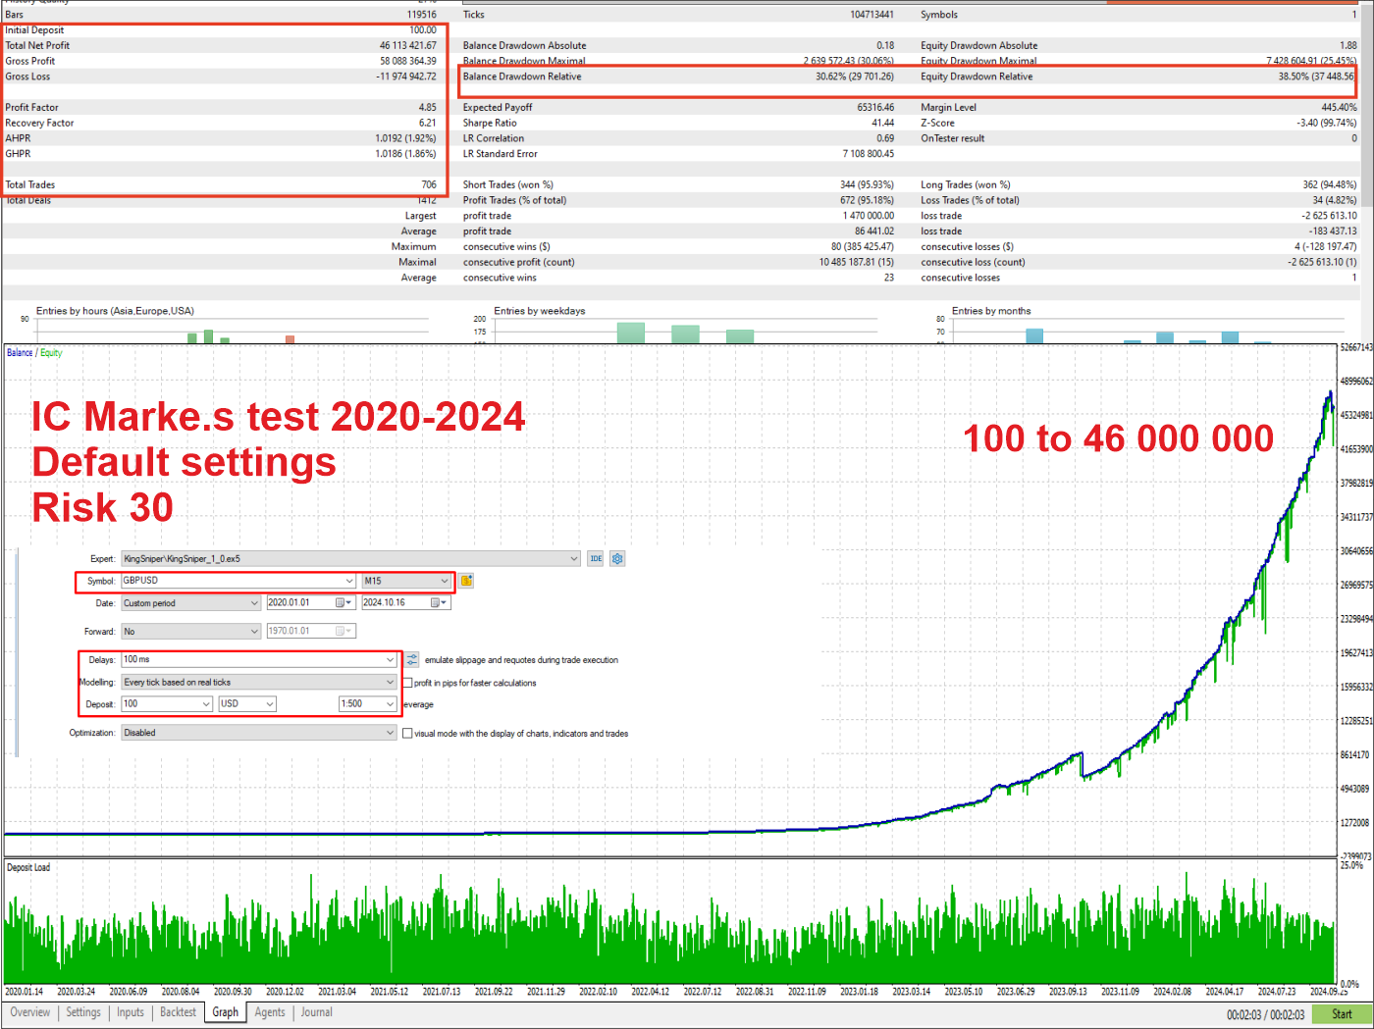Open the expert in IDE editor
The width and height of the screenshot is (1374, 1029).
coord(596,558)
